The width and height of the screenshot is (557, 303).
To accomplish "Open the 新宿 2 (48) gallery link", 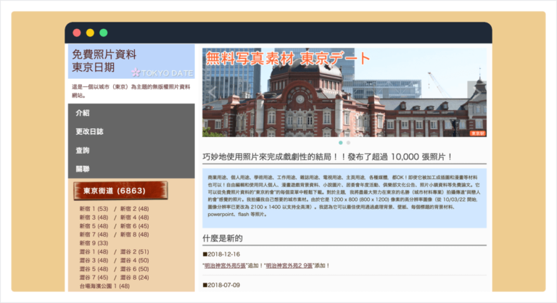I will (x=134, y=209).
